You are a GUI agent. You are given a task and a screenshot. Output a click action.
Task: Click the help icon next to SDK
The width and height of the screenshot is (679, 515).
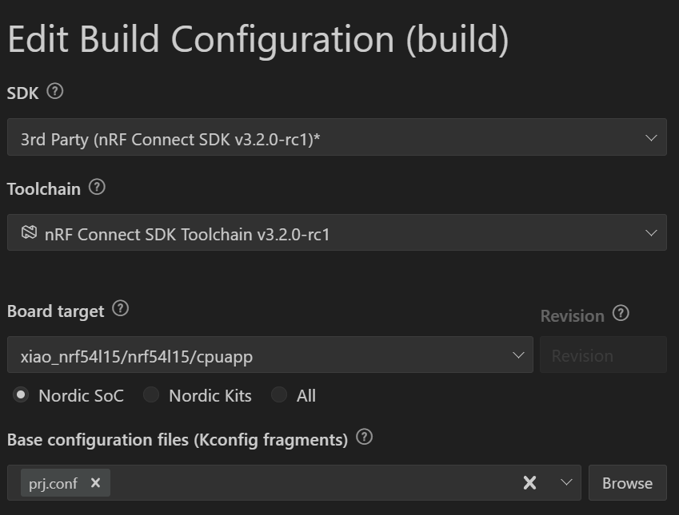tap(55, 91)
